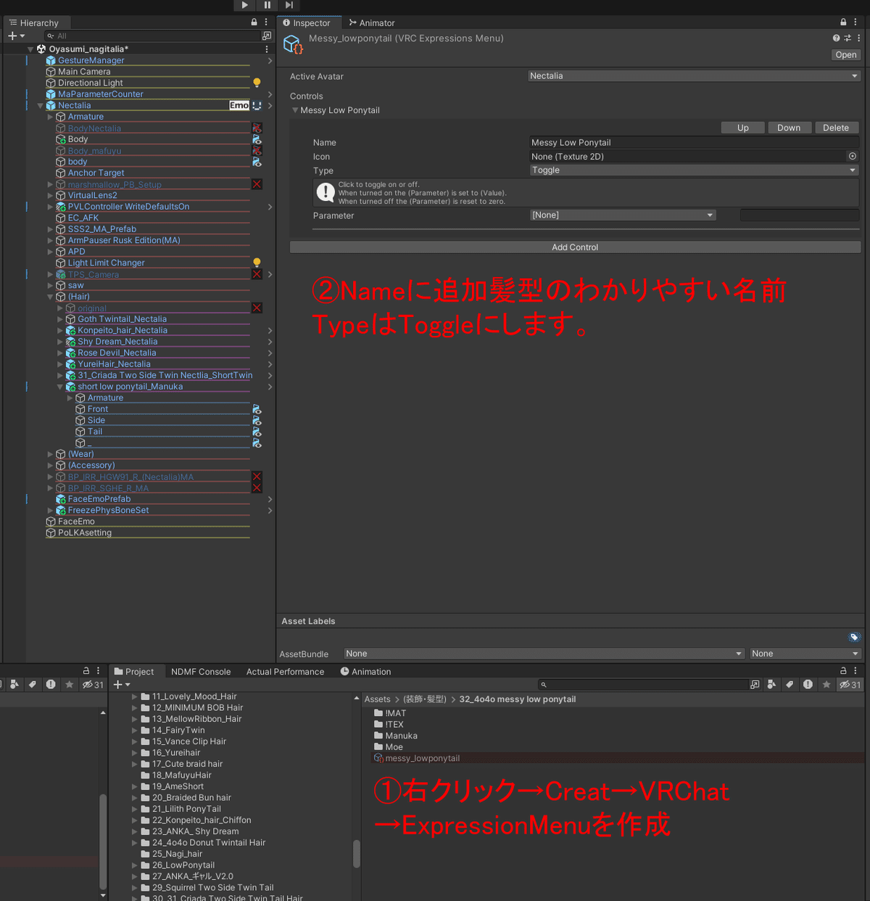Toggle the red X icon on TPS_Camera

tap(257, 274)
